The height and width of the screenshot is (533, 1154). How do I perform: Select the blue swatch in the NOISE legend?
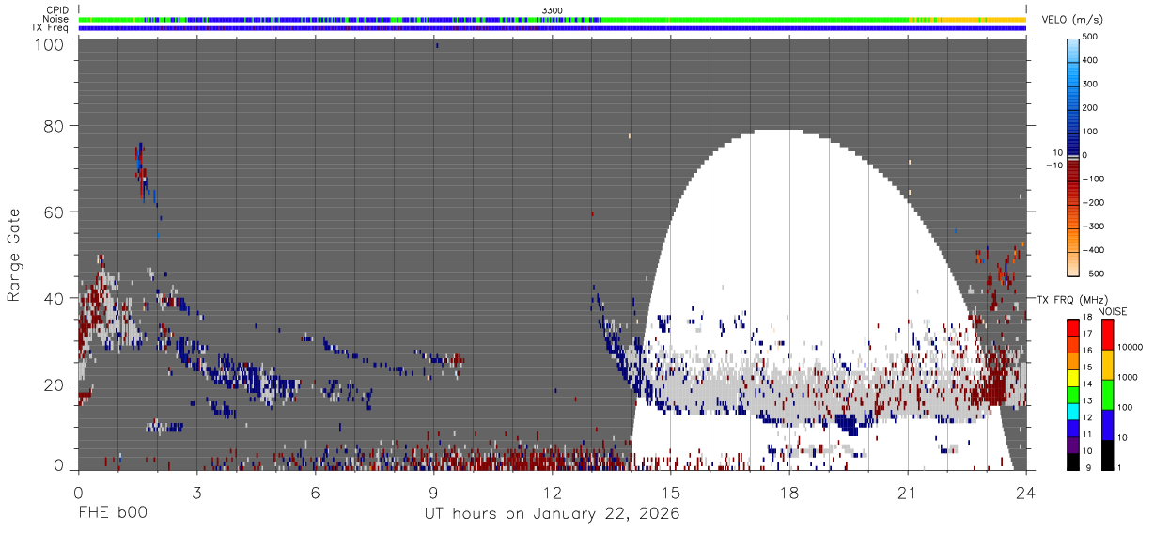coord(1106,425)
